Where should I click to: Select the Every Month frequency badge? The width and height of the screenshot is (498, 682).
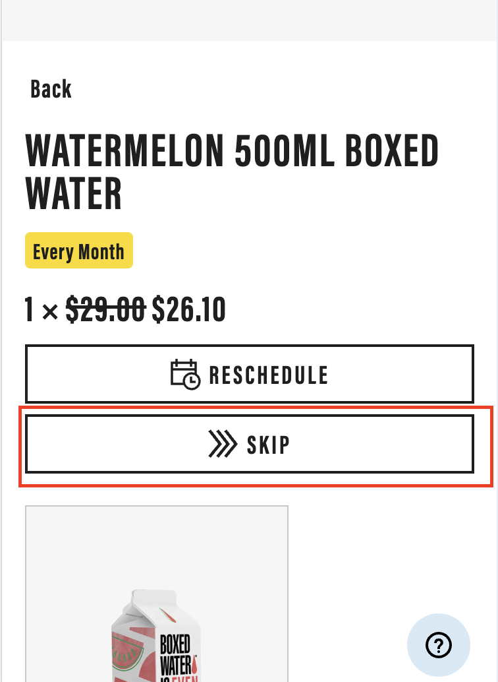point(79,251)
